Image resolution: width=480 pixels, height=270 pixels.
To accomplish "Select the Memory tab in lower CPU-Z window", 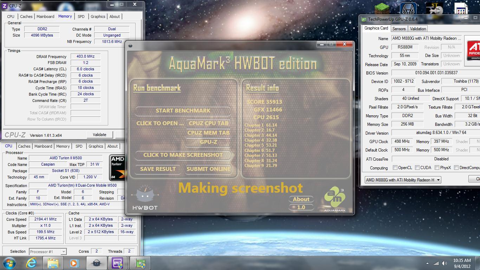I will tap(63, 146).
